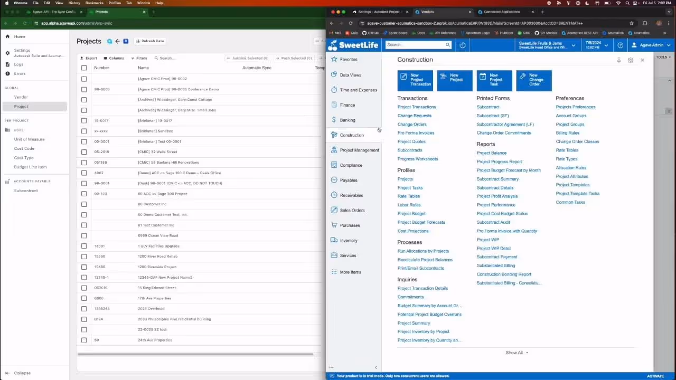Viewport: 676px width, 380px height.
Task: Open Project Management workspace
Action: coord(354,150)
